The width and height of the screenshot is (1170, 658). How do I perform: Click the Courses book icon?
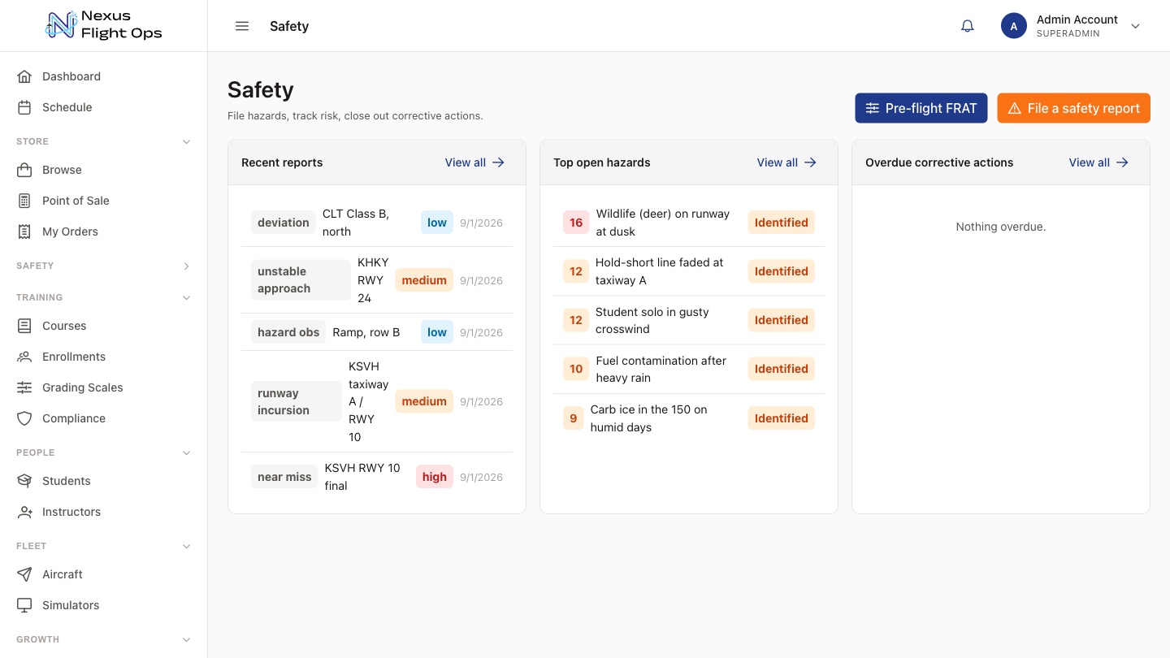[24, 326]
